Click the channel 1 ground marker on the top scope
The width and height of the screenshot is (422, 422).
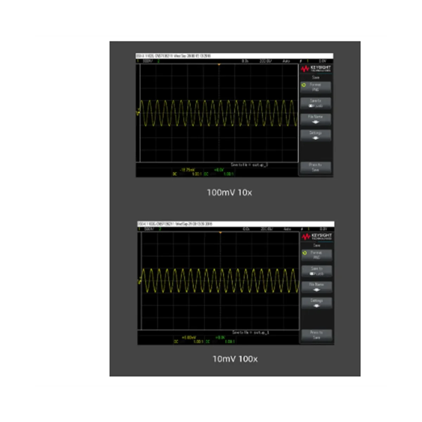pyautogui.click(x=138, y=113)
